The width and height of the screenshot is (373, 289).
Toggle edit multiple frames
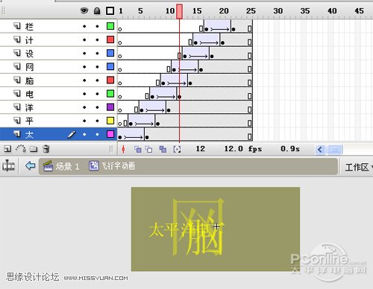pos(163,149)
